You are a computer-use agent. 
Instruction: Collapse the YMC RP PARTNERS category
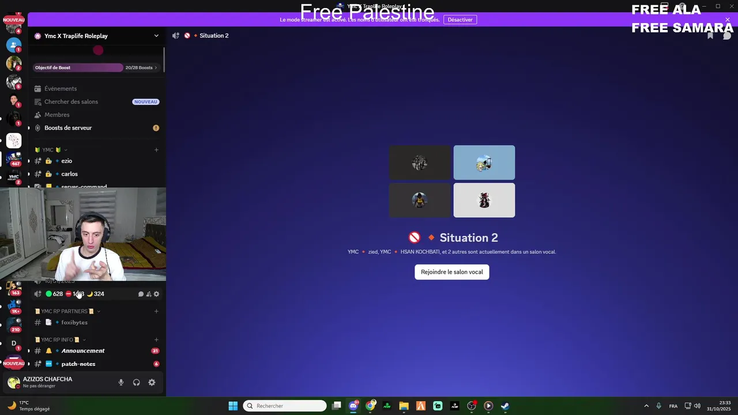[67, 311]
